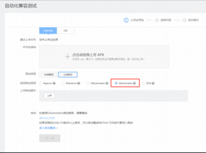
Task: Click the 点击或拖拽上传 APK text
Action: (x=88, y=55)
